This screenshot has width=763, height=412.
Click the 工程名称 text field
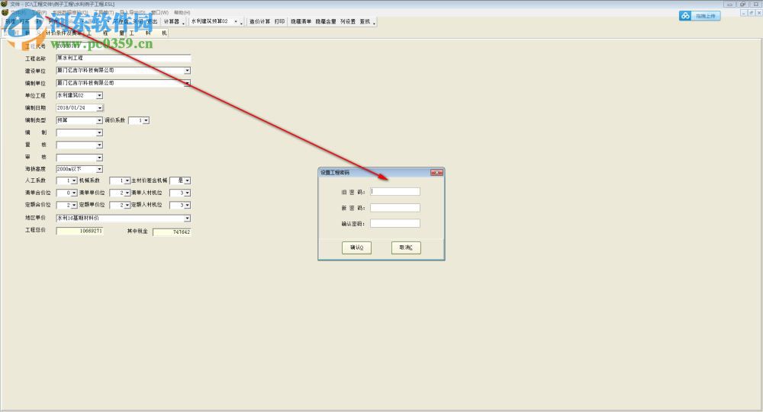[x=123, y=58]
